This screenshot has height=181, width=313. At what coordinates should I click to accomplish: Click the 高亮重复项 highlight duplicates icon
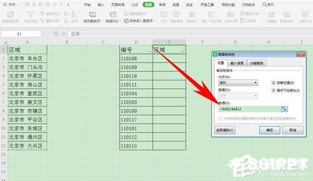(x=92, y=14)
